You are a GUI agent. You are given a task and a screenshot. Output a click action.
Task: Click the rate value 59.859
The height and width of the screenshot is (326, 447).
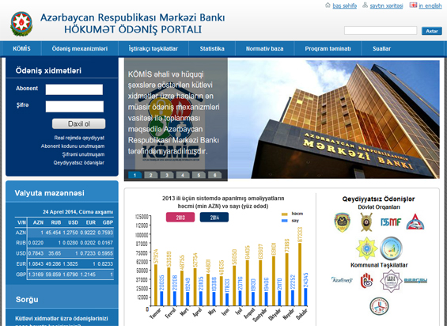point(53,275)
